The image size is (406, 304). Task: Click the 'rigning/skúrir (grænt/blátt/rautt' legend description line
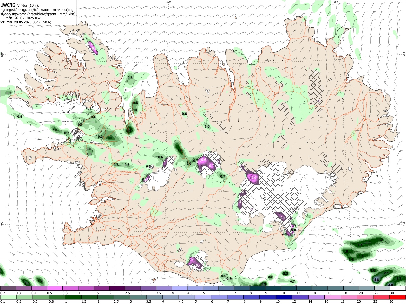tap(37, 10)
